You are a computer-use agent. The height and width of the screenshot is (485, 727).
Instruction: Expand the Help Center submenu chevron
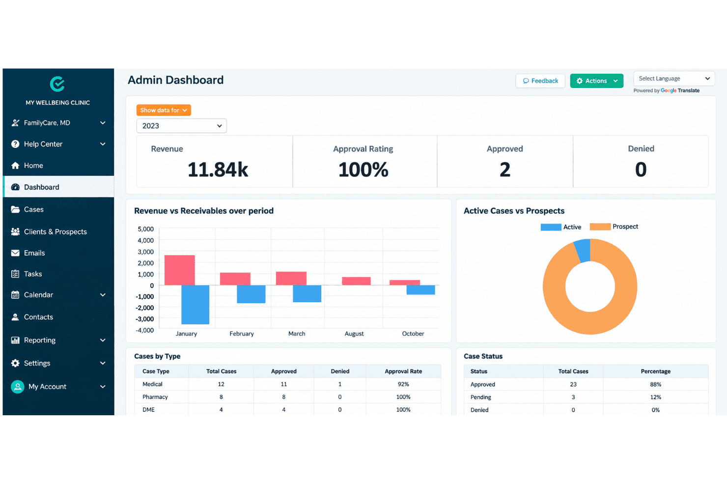[103, 144]
